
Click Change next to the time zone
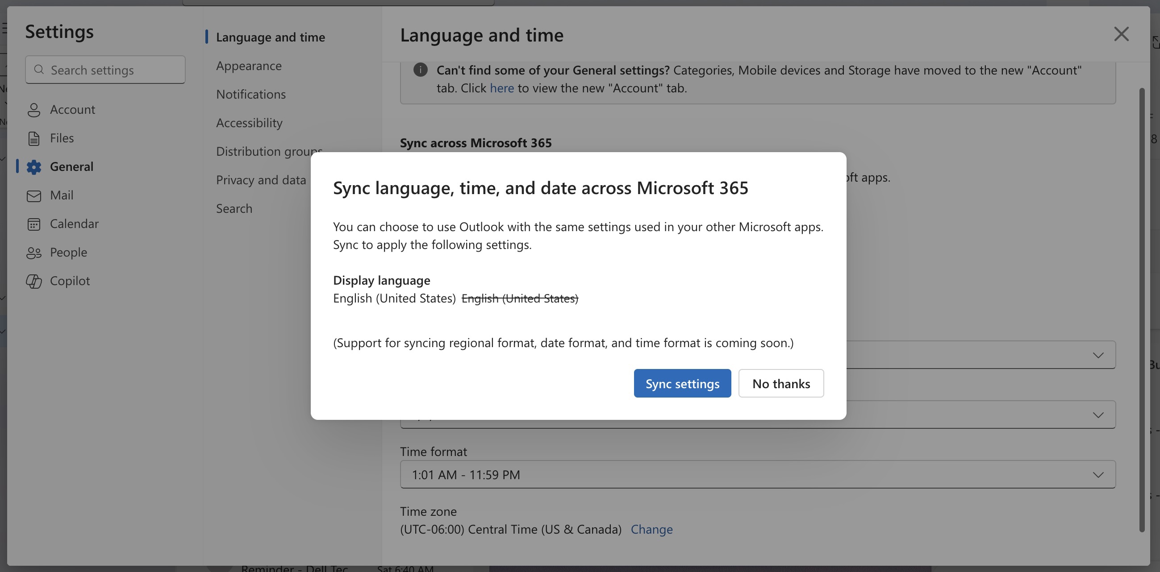pos(651,529)
